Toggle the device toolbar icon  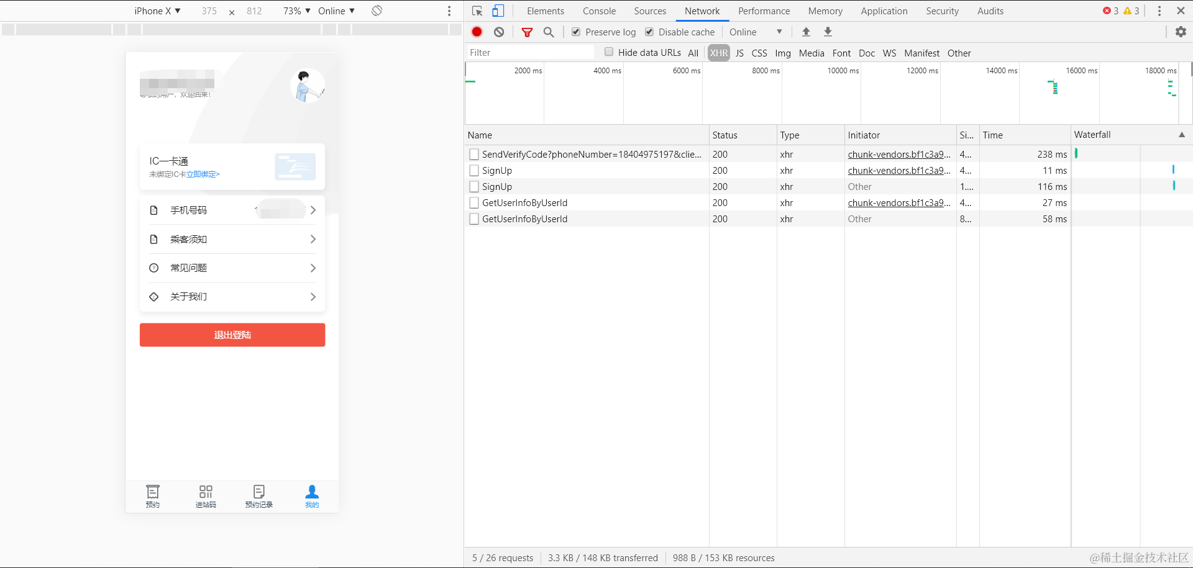click(x=498, y=11)
